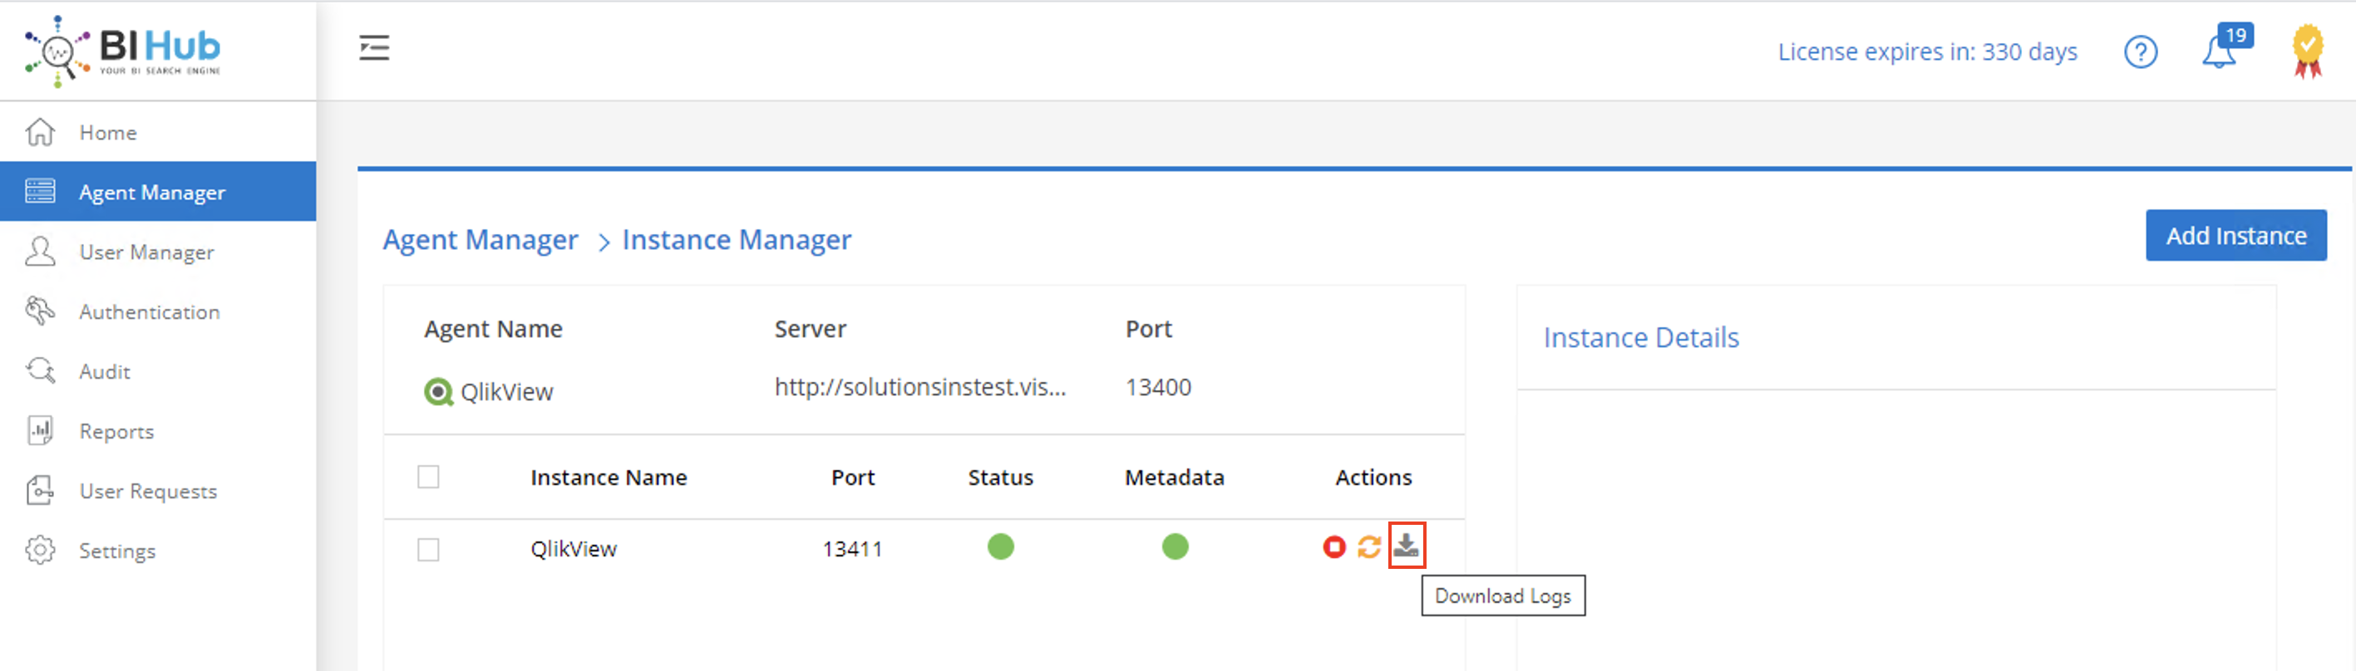Viewport: 2356px width, 671px height.
Task: Click the Agent Manager sidebar icon
Action: [x=40, y=192]
